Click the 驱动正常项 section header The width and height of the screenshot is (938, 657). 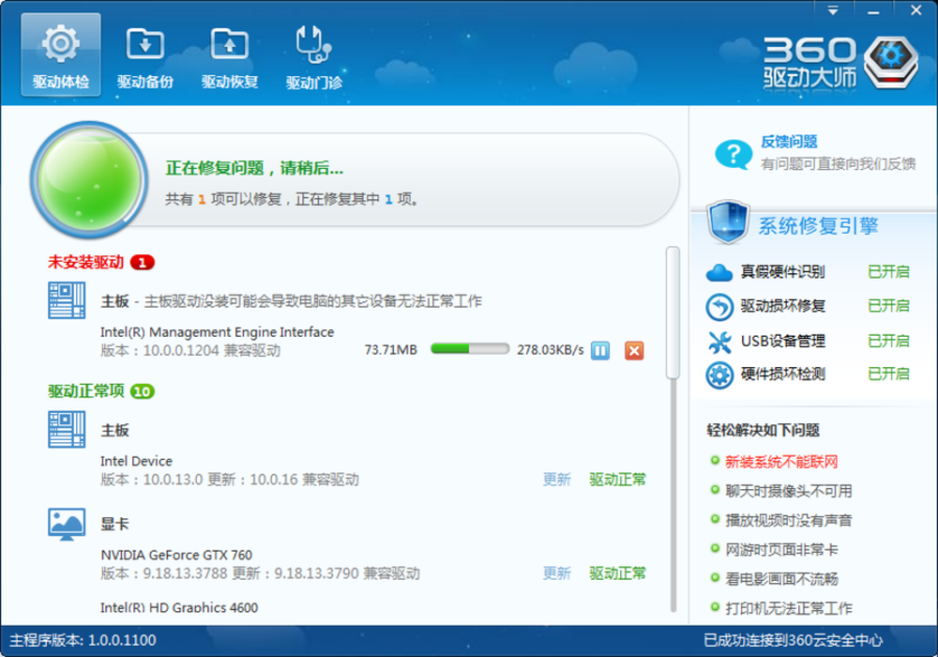click(85, 391)
